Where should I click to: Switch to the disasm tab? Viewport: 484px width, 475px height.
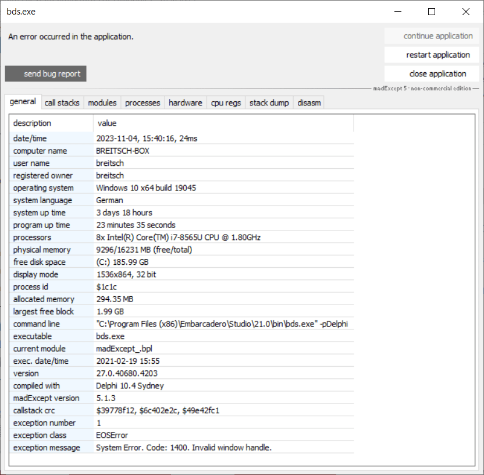pos(309,102)
